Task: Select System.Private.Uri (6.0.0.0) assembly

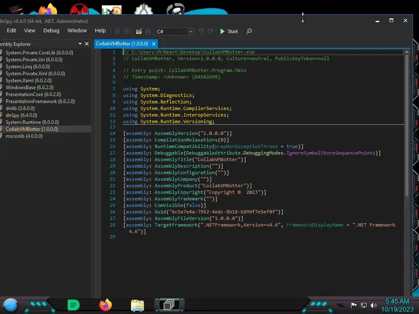Action: coord(34,60)
